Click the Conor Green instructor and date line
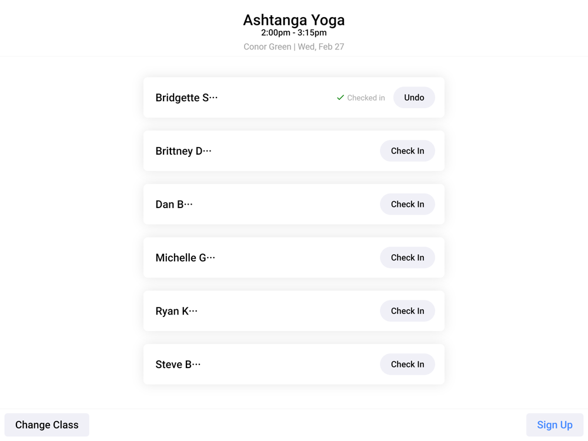The height and width of the screenshot is (441, 588). click(294, 46)
